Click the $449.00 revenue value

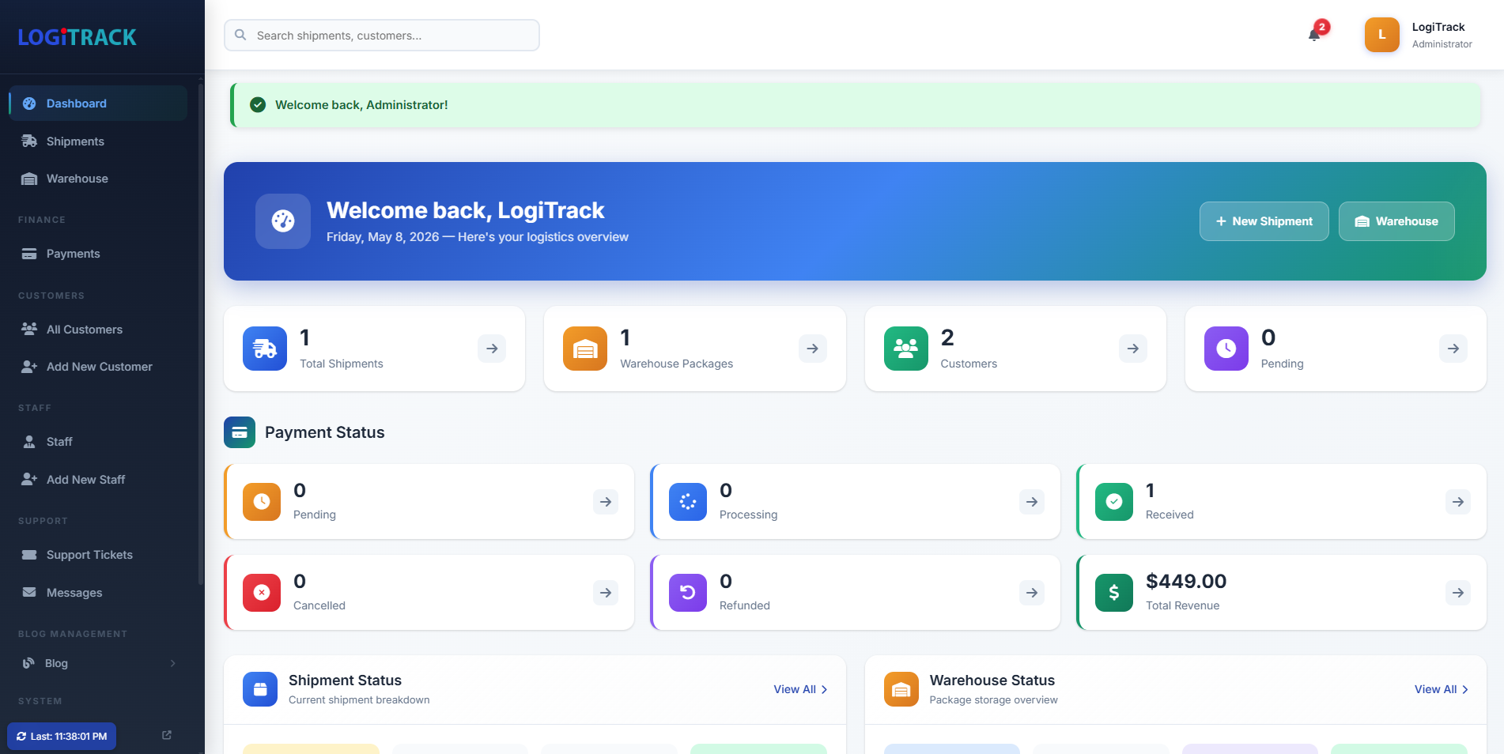pyautogui.click(x=1186, y=581)
